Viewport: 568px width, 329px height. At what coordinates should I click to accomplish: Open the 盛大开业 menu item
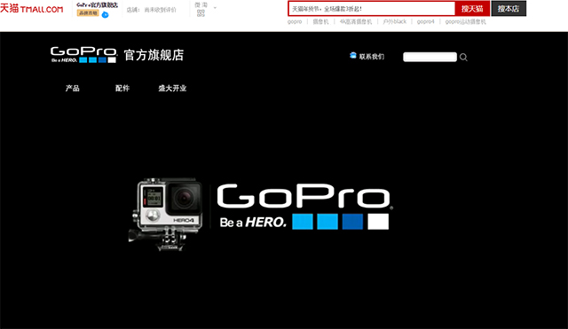coord(172,88)
